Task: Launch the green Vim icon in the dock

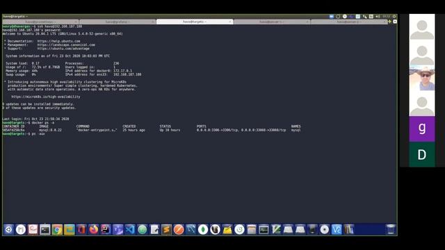Action: pyautogui.click(x=276, y=230)
